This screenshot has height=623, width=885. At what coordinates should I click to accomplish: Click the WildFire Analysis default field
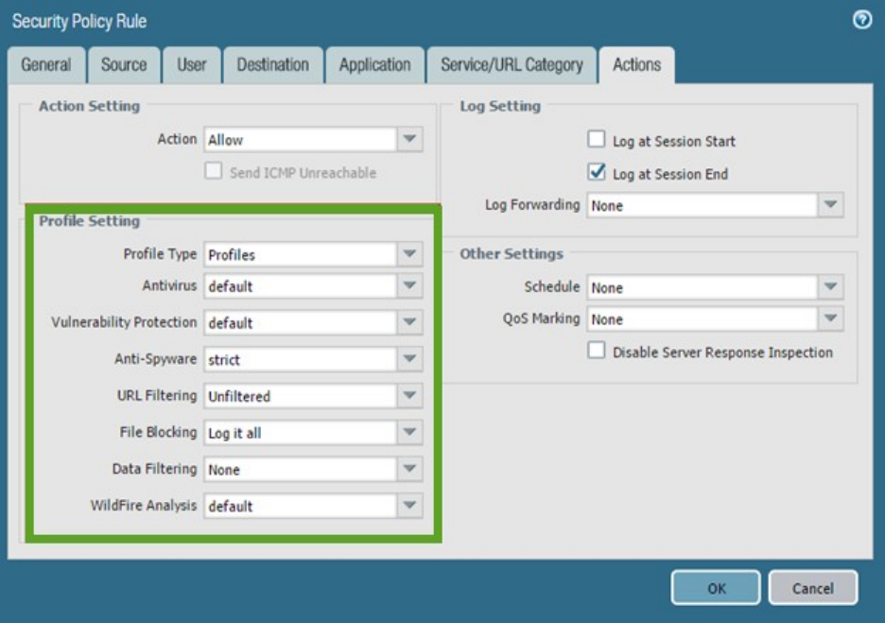(x=301, y=506)
